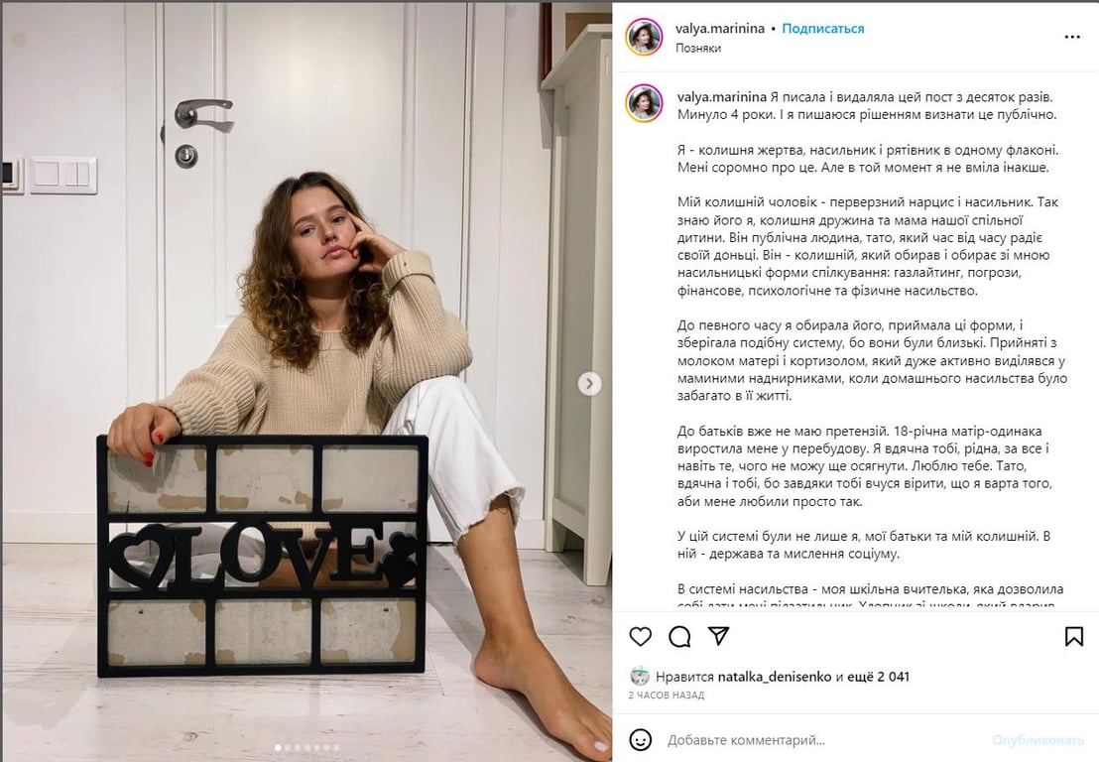This screenshot has height=762, width=1099.
Task: Open the emoji picker smiley icon
Action: click(640, 739)
